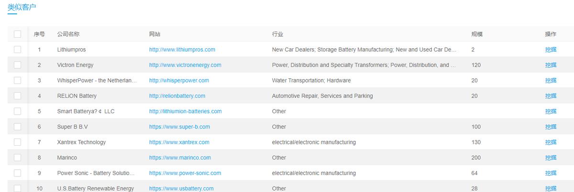Check the Marinco row checkbox
This screenshot has width=574, height=192.
[18, 158]
